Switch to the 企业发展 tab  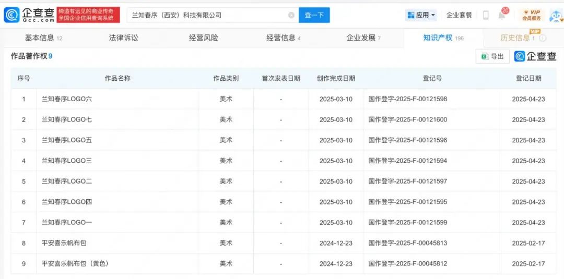pyautogui.click(x=361, y=38)
